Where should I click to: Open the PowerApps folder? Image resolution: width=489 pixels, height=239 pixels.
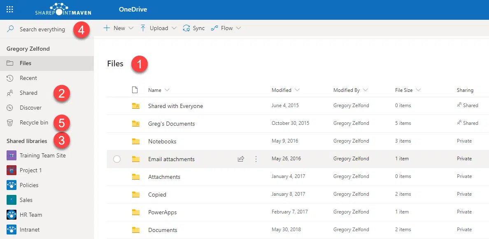point(163,213)
